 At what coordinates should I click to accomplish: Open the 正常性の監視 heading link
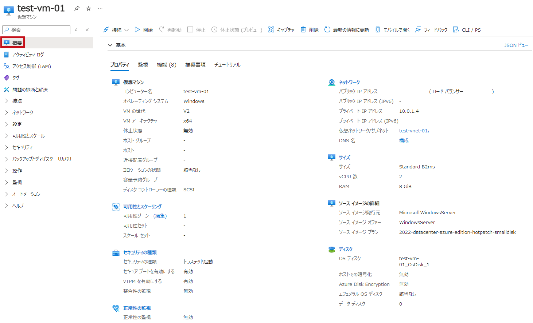(137, 308)
